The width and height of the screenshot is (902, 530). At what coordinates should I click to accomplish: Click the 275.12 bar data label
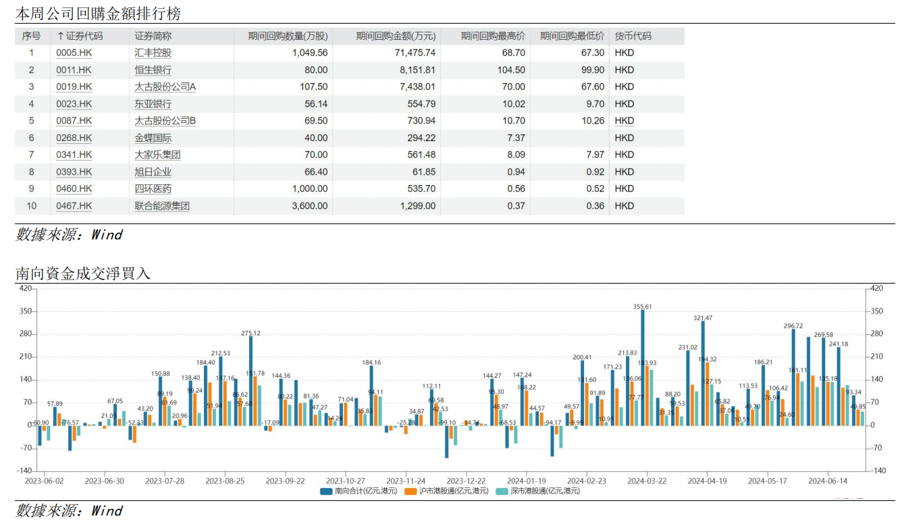250,333
